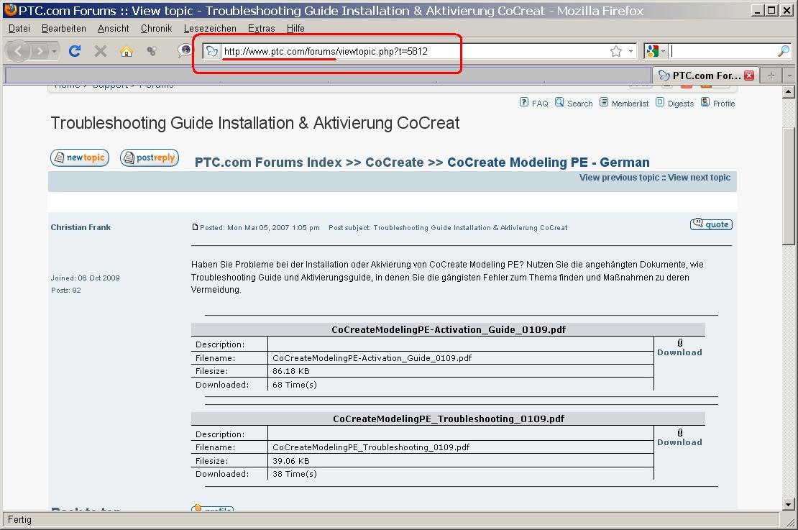Open Christian Frank author name
The width and height of the screenshot is (798, 530).
coord(81,227)
